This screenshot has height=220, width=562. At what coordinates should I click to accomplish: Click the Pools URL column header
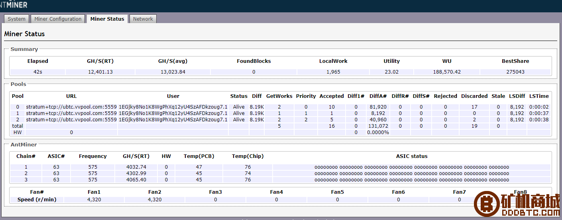pos(71,96)
